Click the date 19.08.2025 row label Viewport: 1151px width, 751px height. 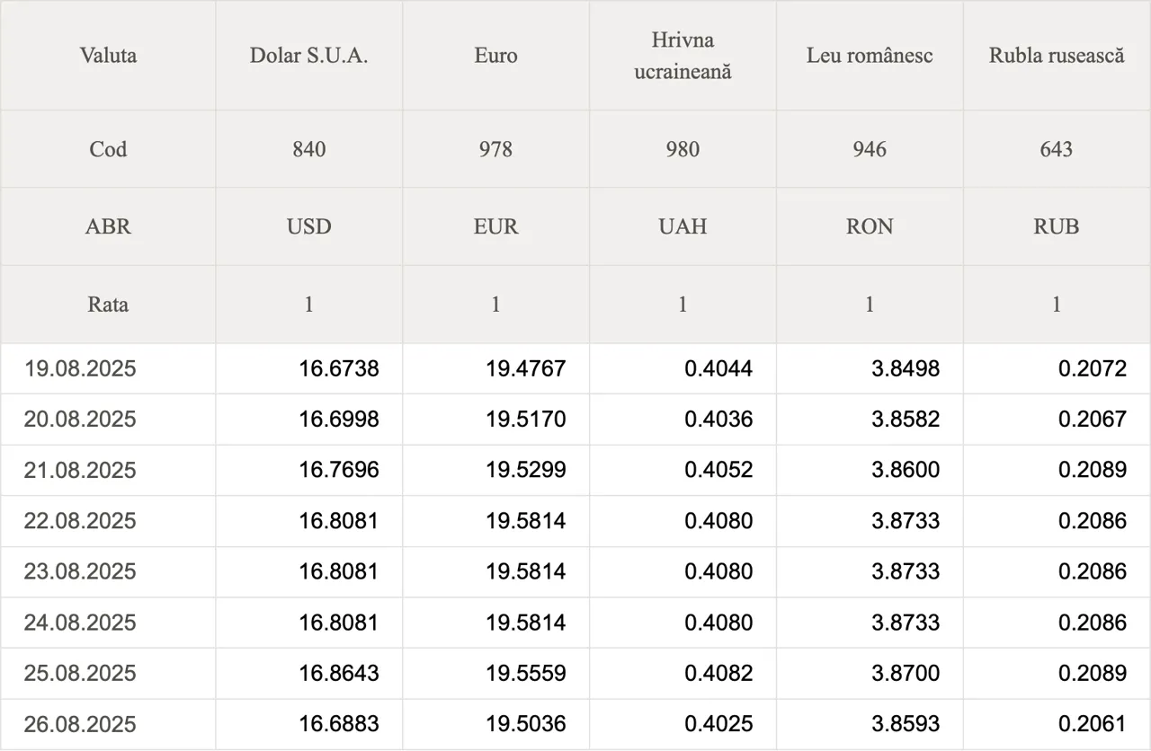click(108, 368)
